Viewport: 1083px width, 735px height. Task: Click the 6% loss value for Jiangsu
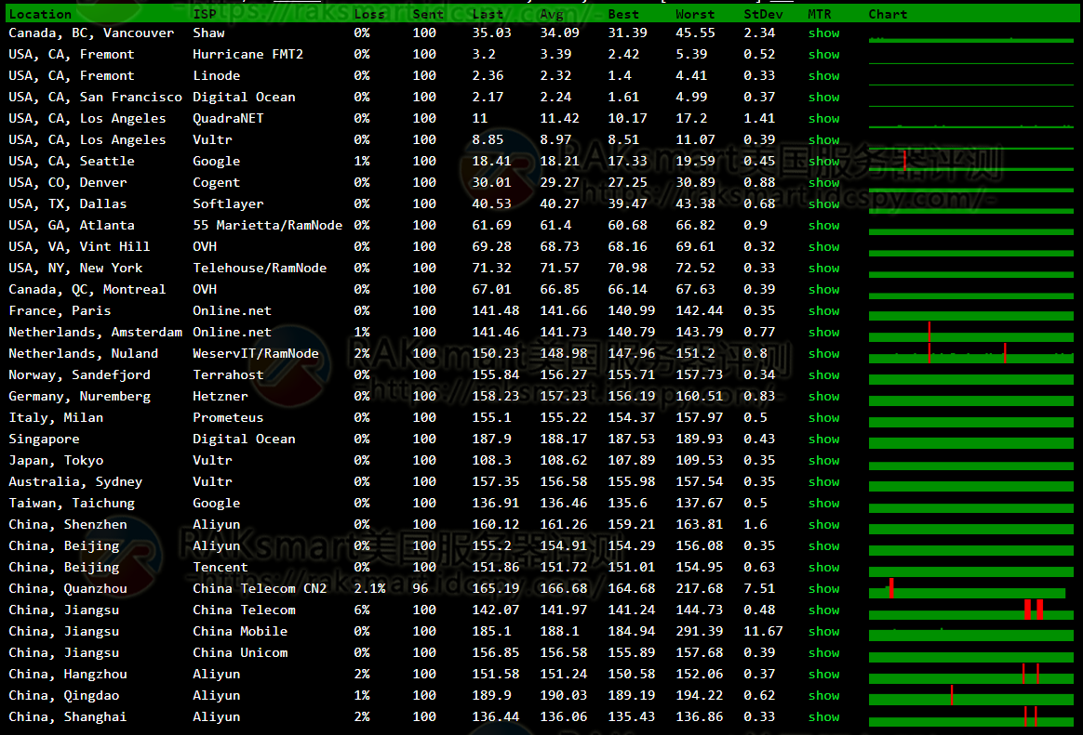point(362,610)
